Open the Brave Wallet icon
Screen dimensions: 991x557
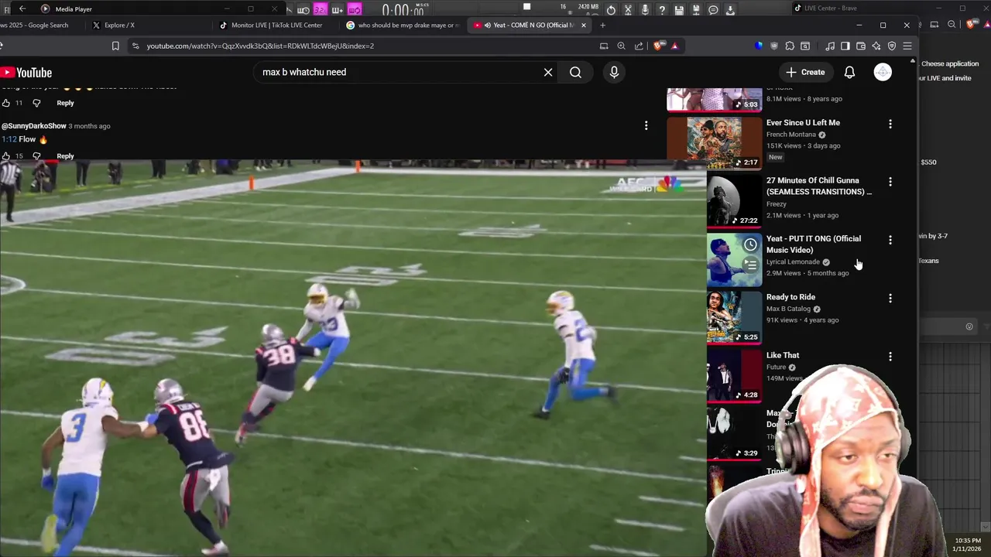(860, 46)
